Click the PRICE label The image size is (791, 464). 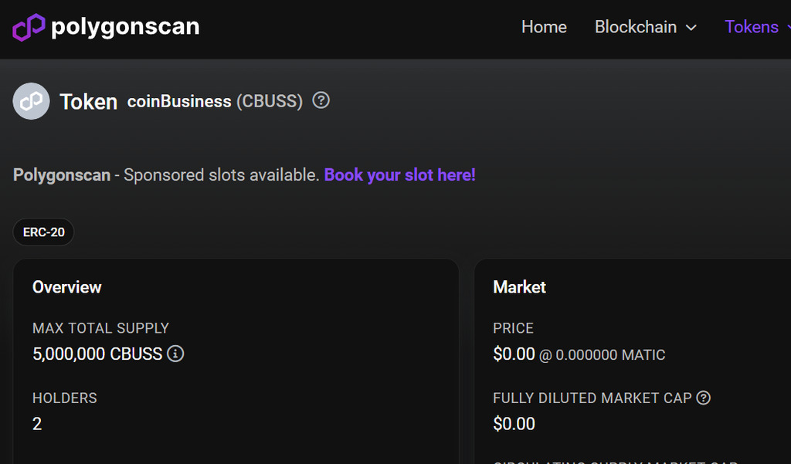513,328
